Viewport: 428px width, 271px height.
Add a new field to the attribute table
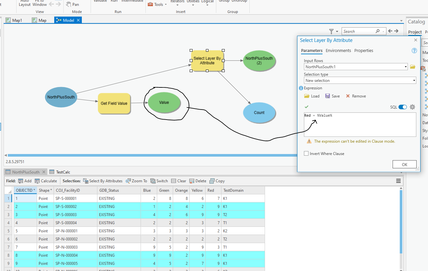(x=25, y=181)
